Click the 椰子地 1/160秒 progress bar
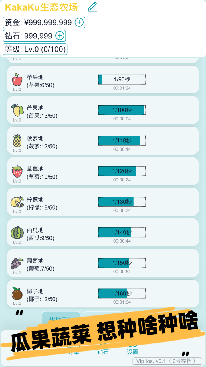206x367 pixels. [122, 294]
